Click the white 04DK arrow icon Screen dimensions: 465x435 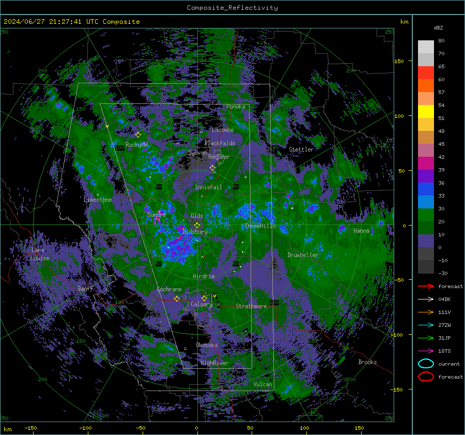click(426, 299)
